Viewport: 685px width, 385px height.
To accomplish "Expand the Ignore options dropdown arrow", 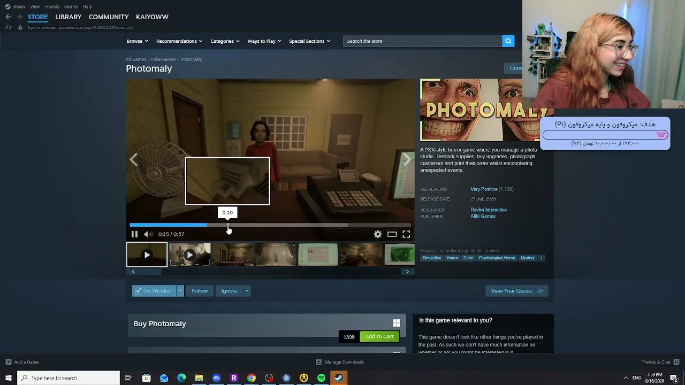I will 247,291.
